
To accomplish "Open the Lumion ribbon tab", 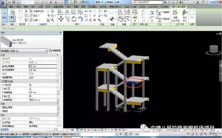I will pyautogui.click(x=153, y=6).
